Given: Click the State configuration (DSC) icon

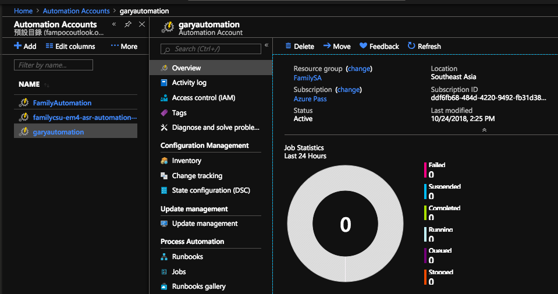Looking at the screenshot, I should 164,190.
